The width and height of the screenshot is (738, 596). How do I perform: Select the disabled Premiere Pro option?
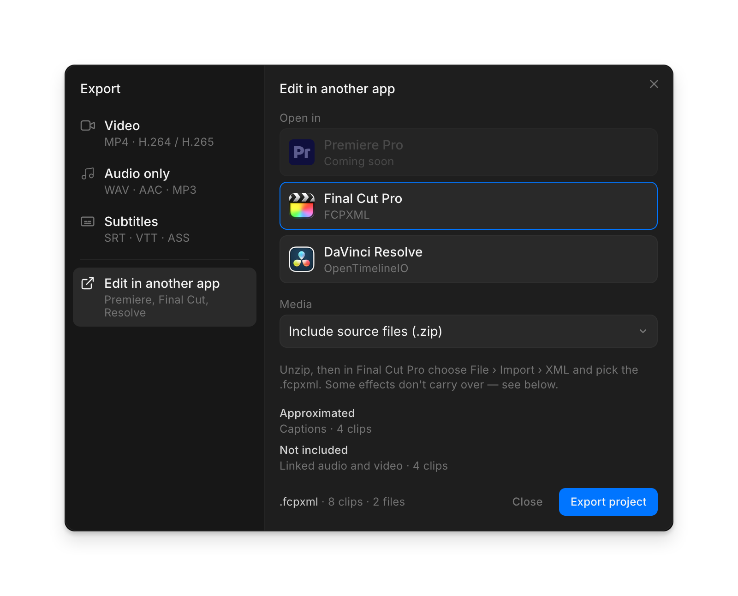pos(469,152)
